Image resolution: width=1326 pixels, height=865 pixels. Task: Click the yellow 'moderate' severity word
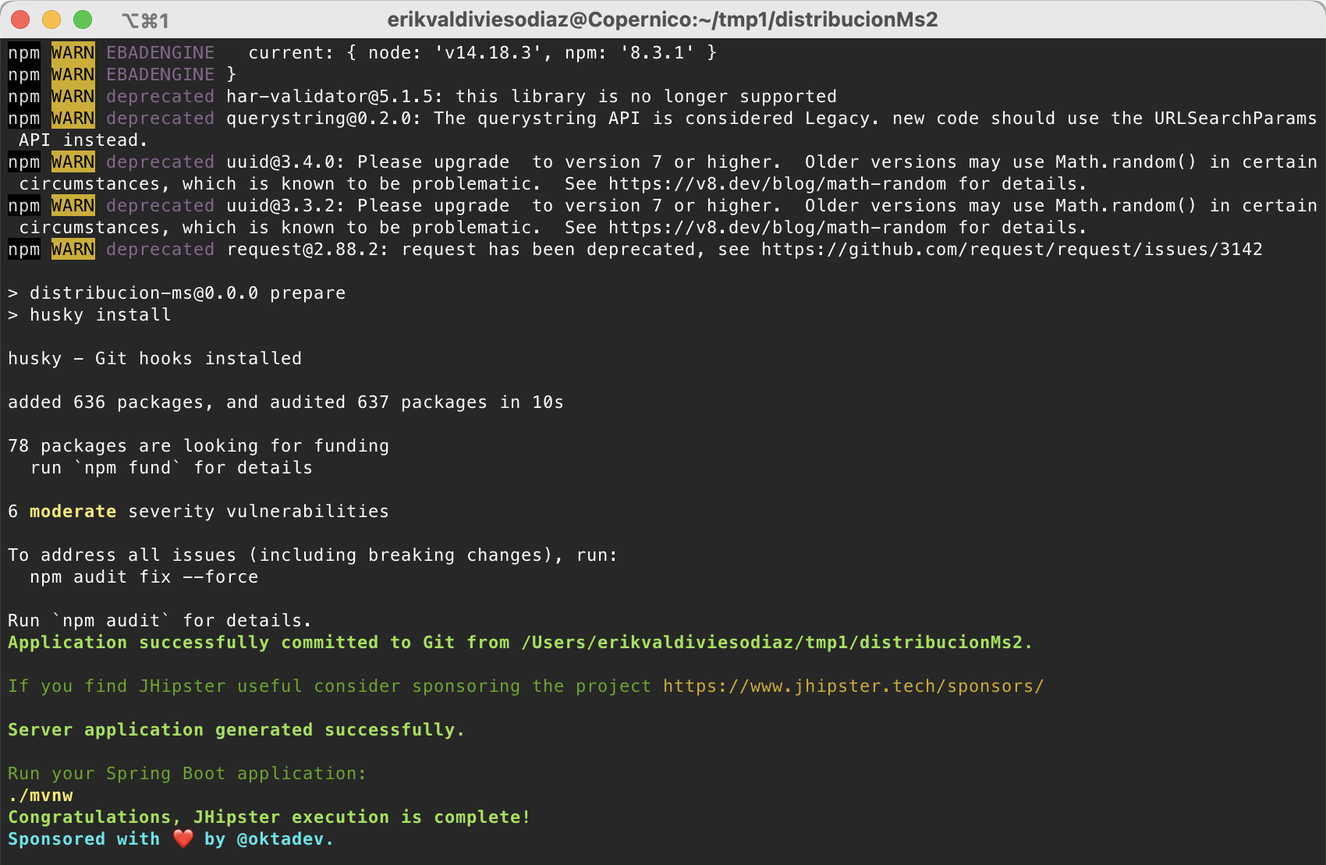click(x=73, y=512)
